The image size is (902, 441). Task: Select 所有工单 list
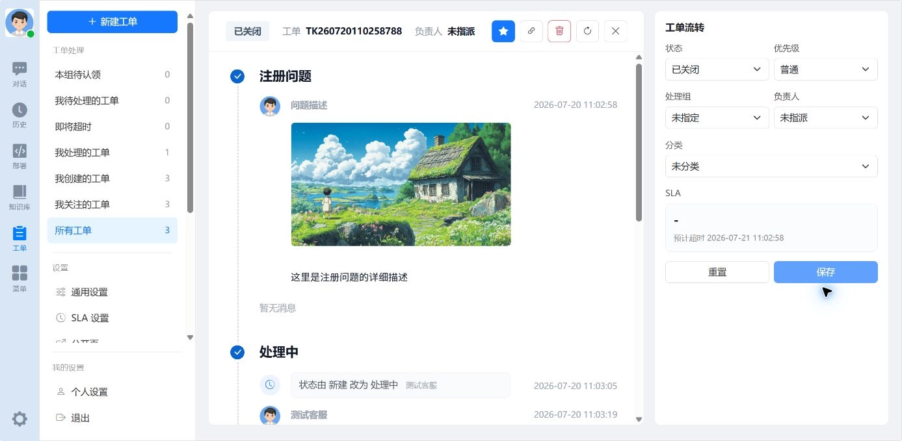[x=112, y=231]
